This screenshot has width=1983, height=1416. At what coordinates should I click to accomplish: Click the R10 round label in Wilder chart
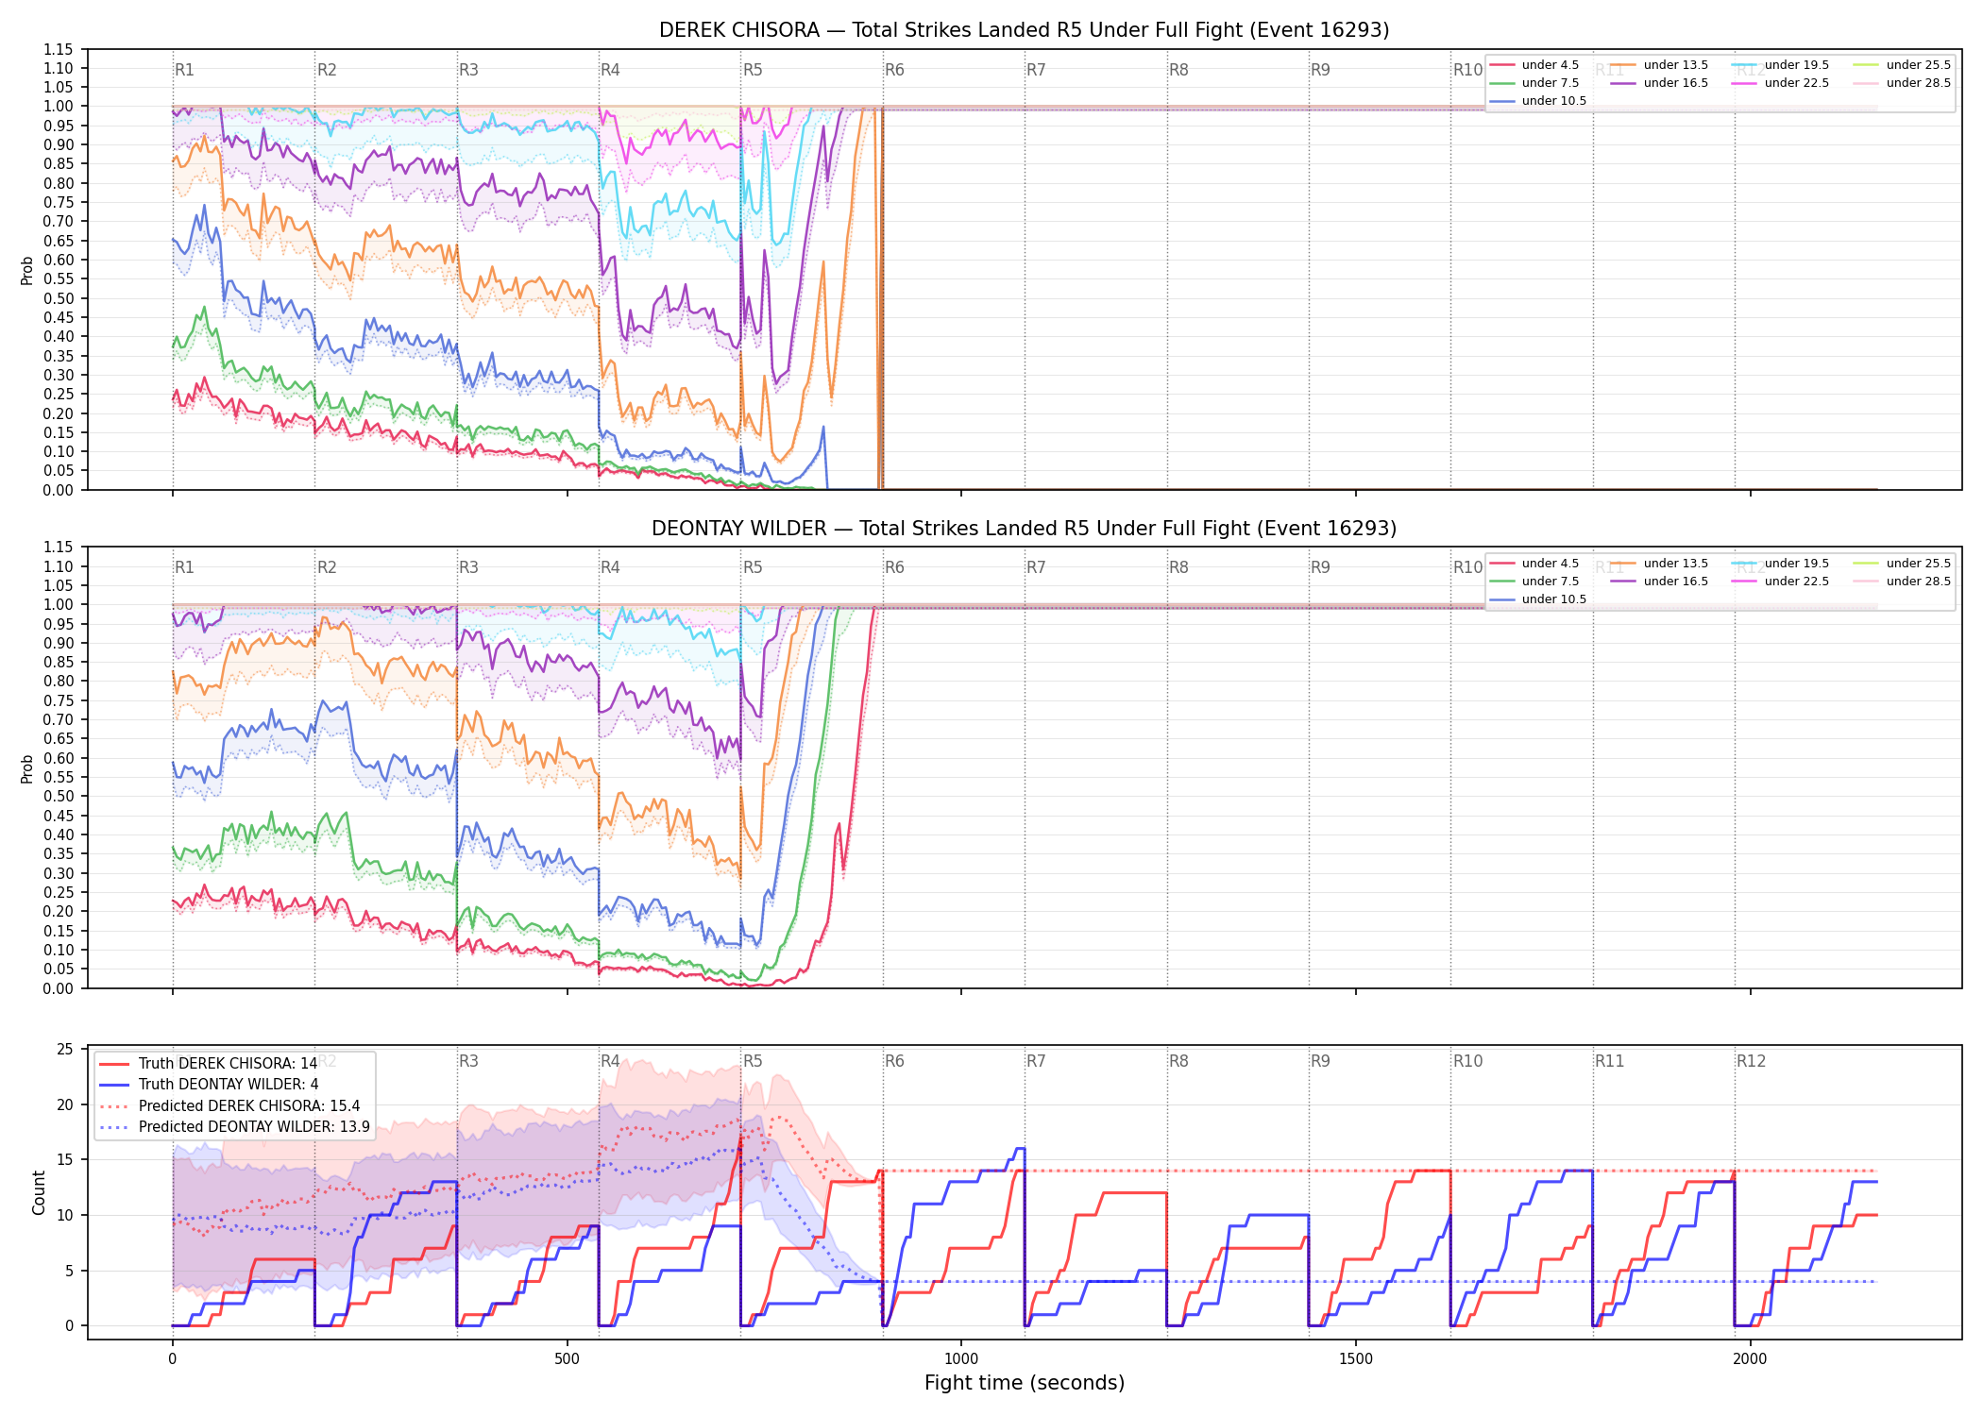(x=1467, y=567)
